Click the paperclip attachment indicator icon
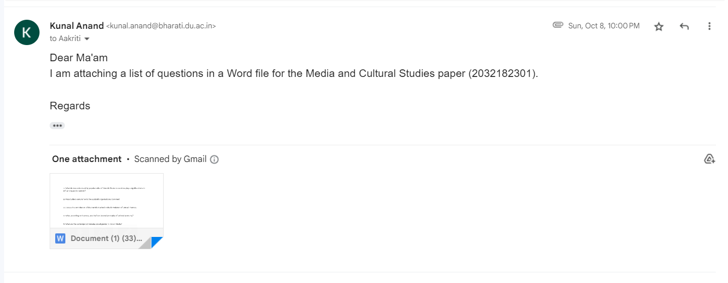This screenshot has width=728, height=283. (x=558, y=25)
